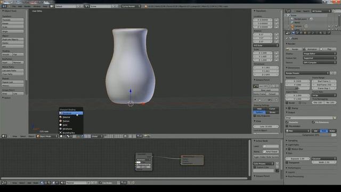This screenshot has height=192, width=341.
Task: Open the Global orientation dropdown
Action: coord(97,137)
